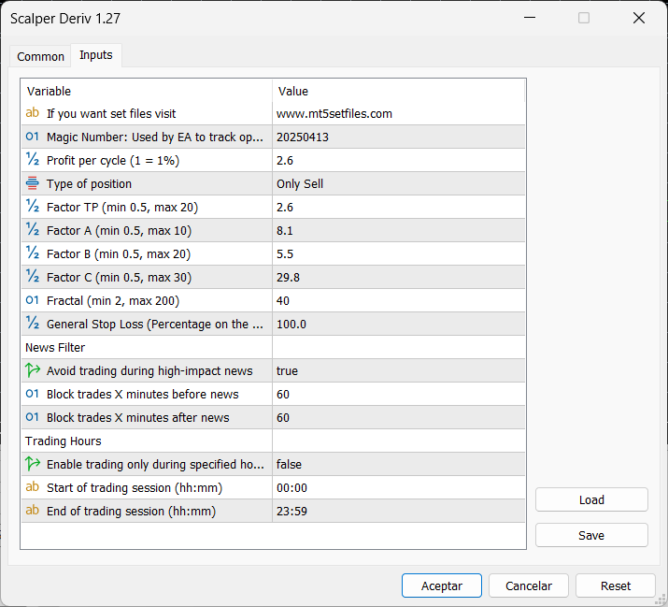Edit the Fractal value 40
The height and width of the screenshot is (607, 668).
click(x=398, y=301)
